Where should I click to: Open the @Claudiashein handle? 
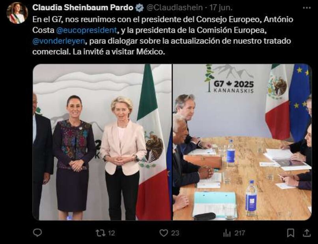tap(174, 8)
